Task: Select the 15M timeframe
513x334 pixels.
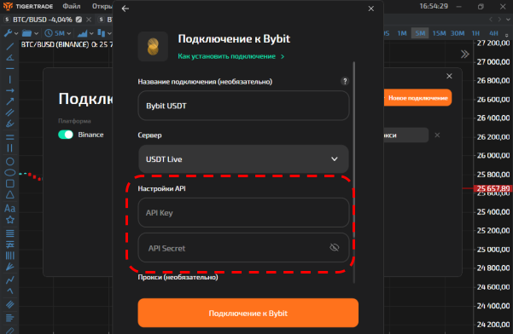Action: pos(439,33)
